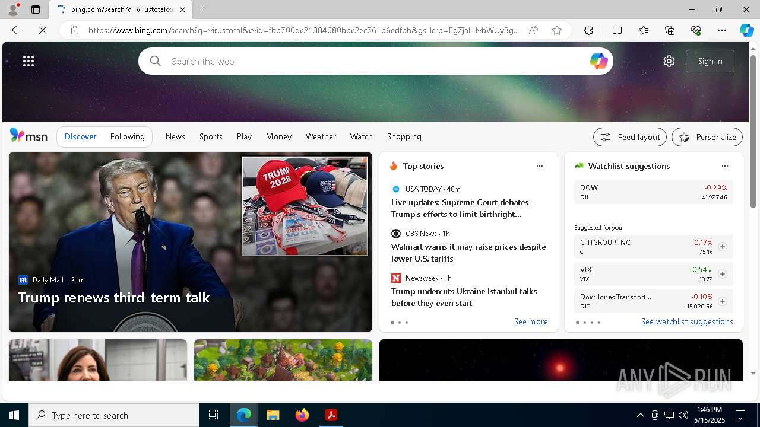Open a new tab with plus

pos(202,9)
